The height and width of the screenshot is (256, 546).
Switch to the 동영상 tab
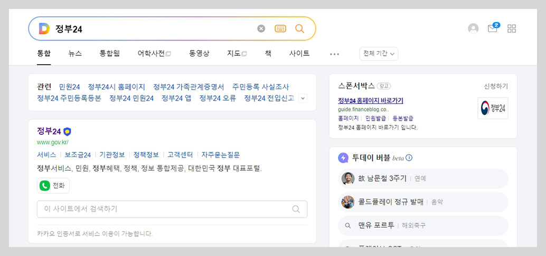[199, 54]
